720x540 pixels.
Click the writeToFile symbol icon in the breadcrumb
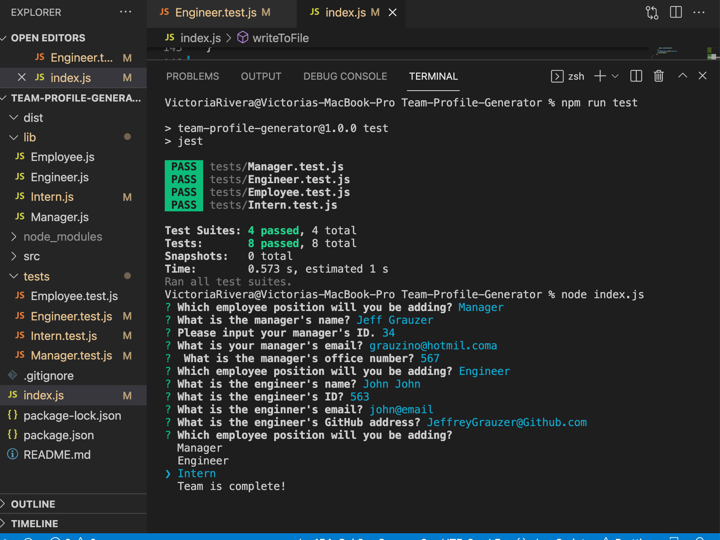coord(243,38)
